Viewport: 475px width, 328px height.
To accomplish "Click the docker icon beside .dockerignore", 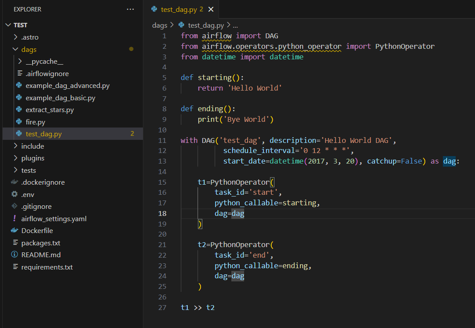I will 15,182.
